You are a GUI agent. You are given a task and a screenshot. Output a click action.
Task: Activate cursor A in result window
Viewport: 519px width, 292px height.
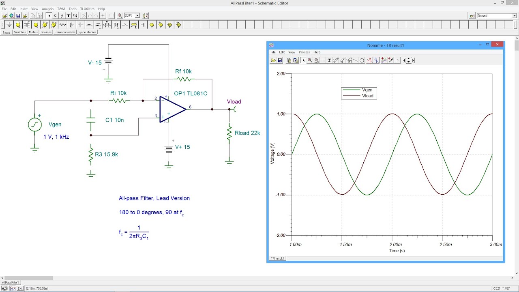click(369, 60)
